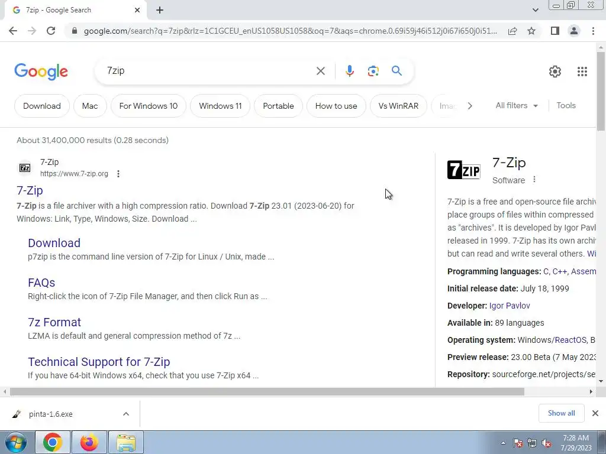Screen dimensions: 606x454
Task: Open Google quick settings gear
Action: [x=555, y=72]
